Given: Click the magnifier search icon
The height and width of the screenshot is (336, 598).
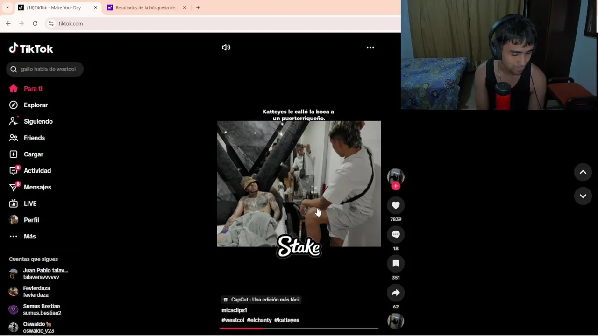Looking at the screenshot, I should tap(14, 69).
